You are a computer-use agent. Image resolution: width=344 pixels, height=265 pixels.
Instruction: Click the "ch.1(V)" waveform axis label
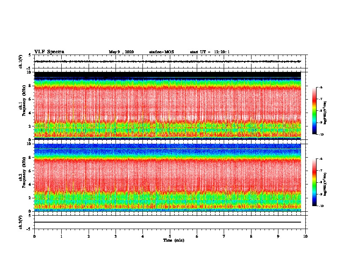tap(21, 61)
